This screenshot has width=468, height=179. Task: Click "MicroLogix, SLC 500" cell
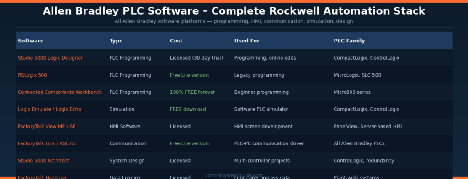357,75
